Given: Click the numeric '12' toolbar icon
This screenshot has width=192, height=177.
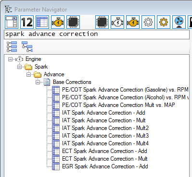Looking at the screenshot, I should pyautogui.click(x=27, y=22).
